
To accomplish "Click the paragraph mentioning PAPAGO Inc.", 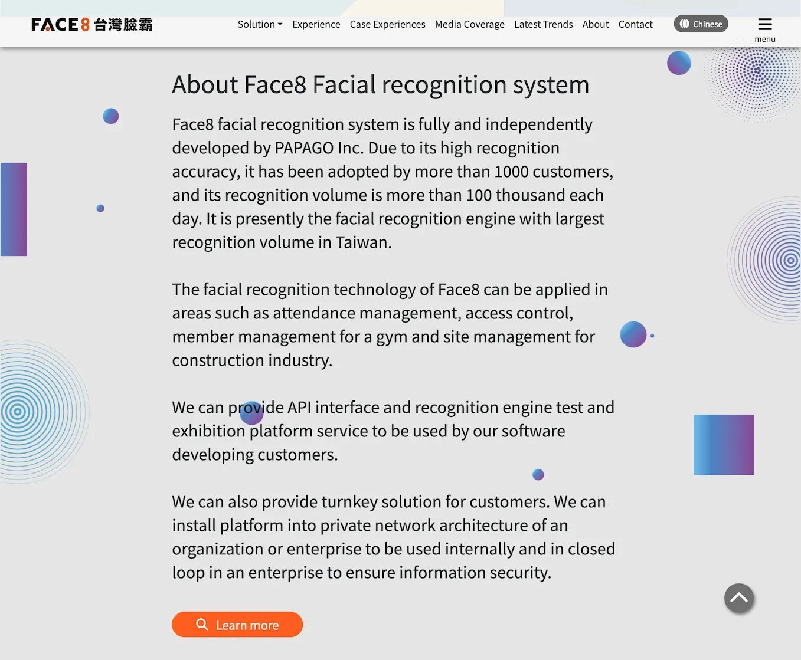I will (393, 183).
